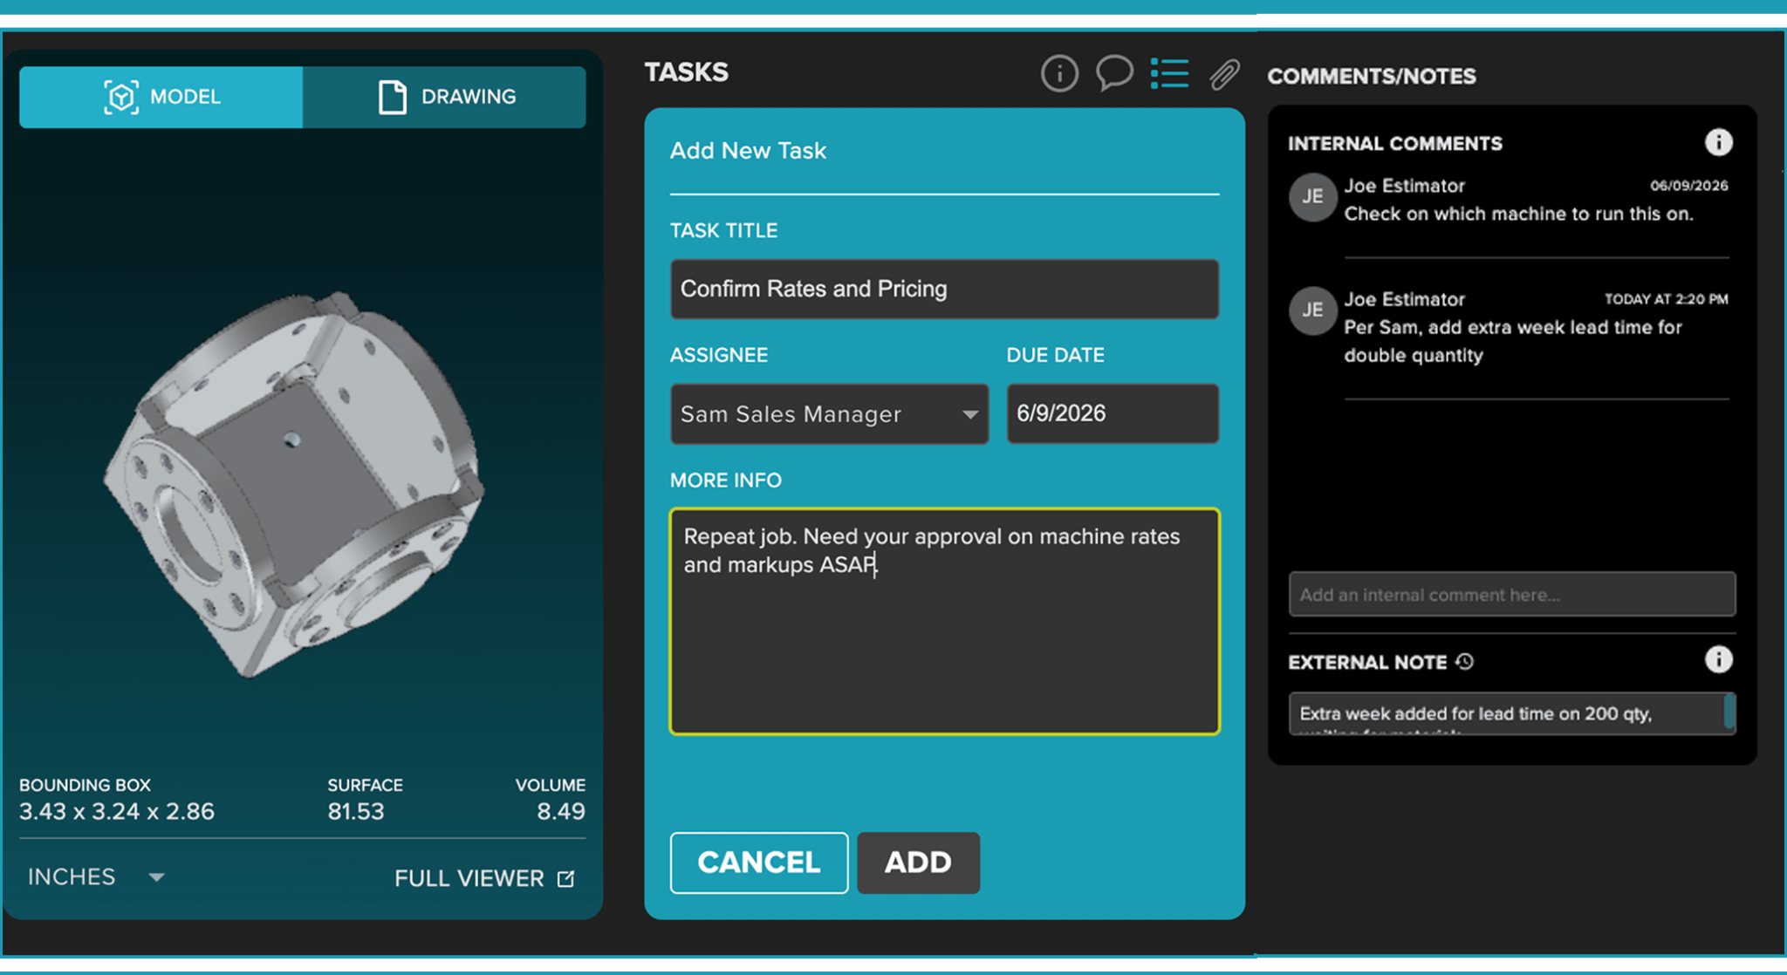This screenshot has width=1787, height=975.
Task: Click the volume value 8.49
Action: 561,812
